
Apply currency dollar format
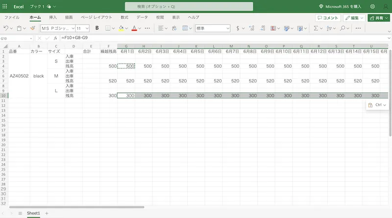click(x=238, y=28)
